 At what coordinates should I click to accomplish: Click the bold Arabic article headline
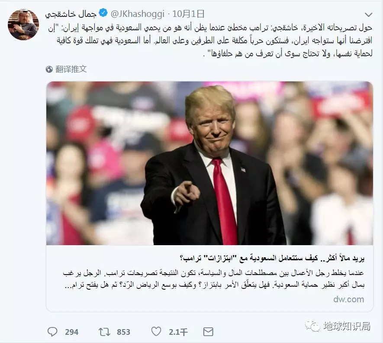pos(272,258)
